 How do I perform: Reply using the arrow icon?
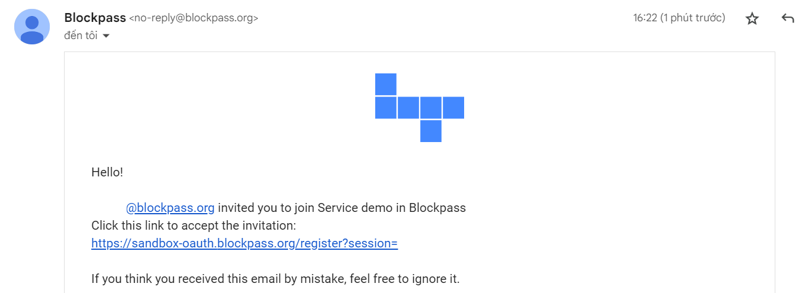(788, 18)
